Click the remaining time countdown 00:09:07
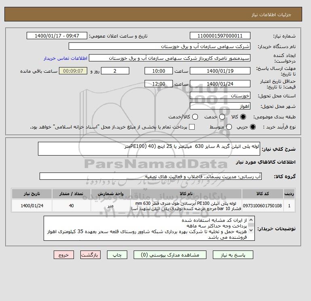311x301 pixels. [73, 71]
